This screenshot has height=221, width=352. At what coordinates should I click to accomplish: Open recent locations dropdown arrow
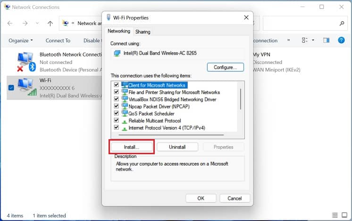coord(37,23)
